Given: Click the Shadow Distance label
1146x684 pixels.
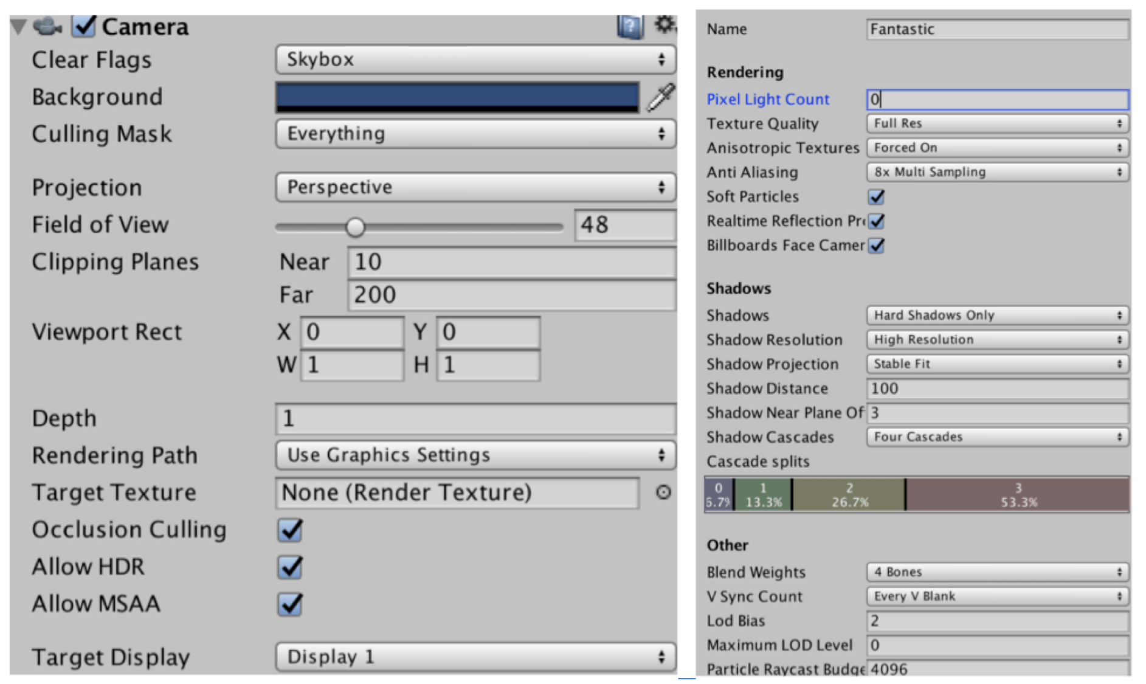Looking at the screenshot, I should click(767, 389).
